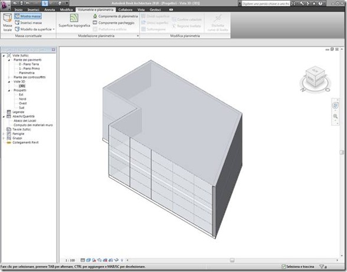Click the binoculars search icon
Viewport: 347px width, 272px height.
[x=293, y=4]
